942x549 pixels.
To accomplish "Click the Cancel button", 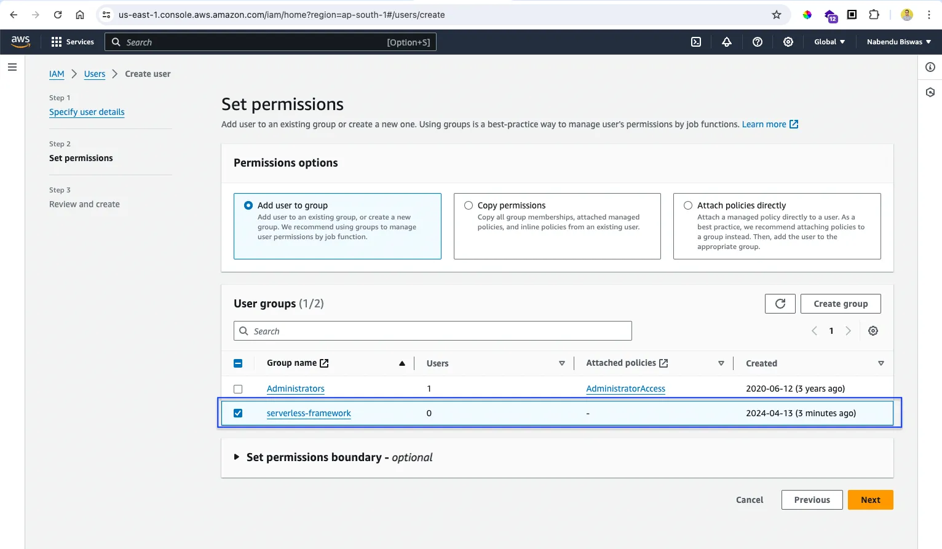I will tap(750, 500).
